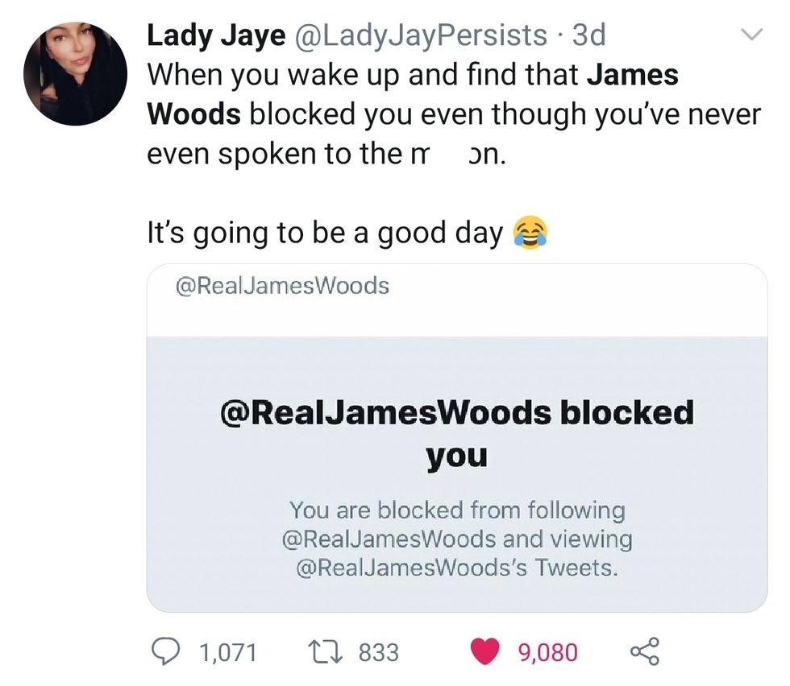The height and width of the screenshot is (686, 790).
Task: Visit the @LadyJayPersists handle
Action: pos(420,35)
